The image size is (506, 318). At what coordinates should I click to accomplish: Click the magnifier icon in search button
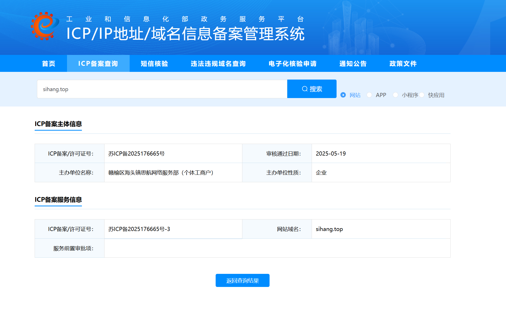[x=304, y=89]
